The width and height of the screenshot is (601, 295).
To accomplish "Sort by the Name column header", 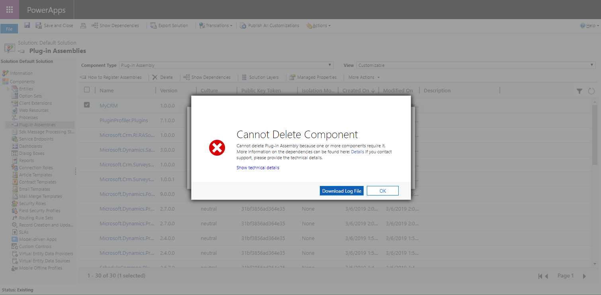I will point(107,91).
